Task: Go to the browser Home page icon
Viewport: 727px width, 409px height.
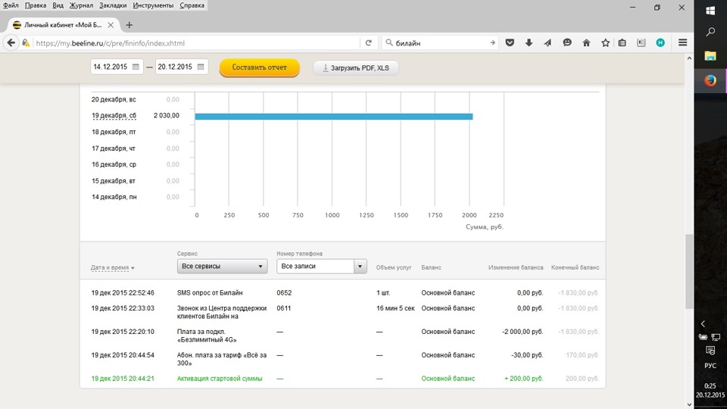Action: pyautogui.click(x=586, y=42)
